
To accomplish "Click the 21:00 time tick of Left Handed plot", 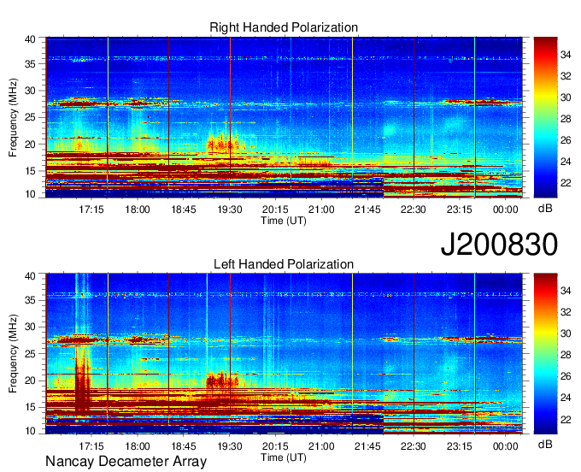I will [x=321, y=446].
